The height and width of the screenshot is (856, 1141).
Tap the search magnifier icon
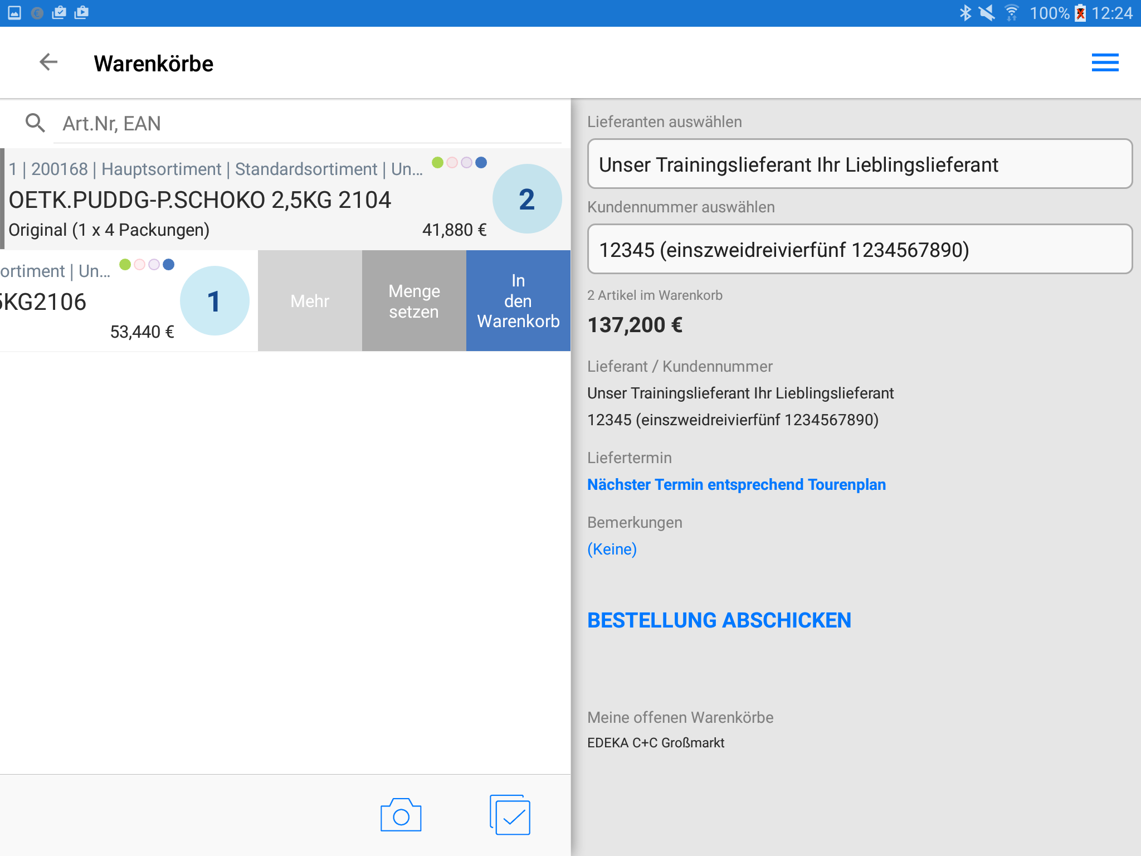coord(35,123)
